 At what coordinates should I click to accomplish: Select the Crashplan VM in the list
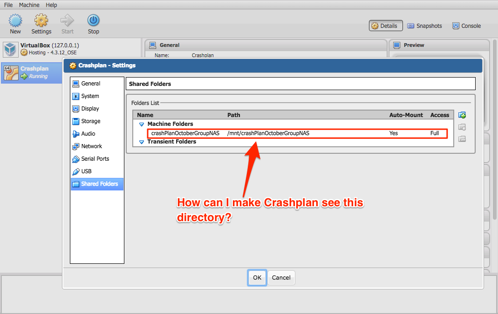tap(32, 73)
